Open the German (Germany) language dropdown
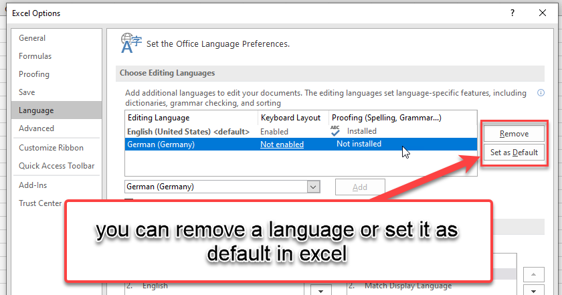The height and width of the screenshot is (295, 562). click(222, 187)
